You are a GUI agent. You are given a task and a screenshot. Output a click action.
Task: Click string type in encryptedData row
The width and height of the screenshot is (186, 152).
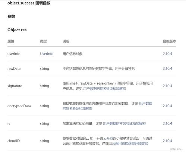[44, 106]
